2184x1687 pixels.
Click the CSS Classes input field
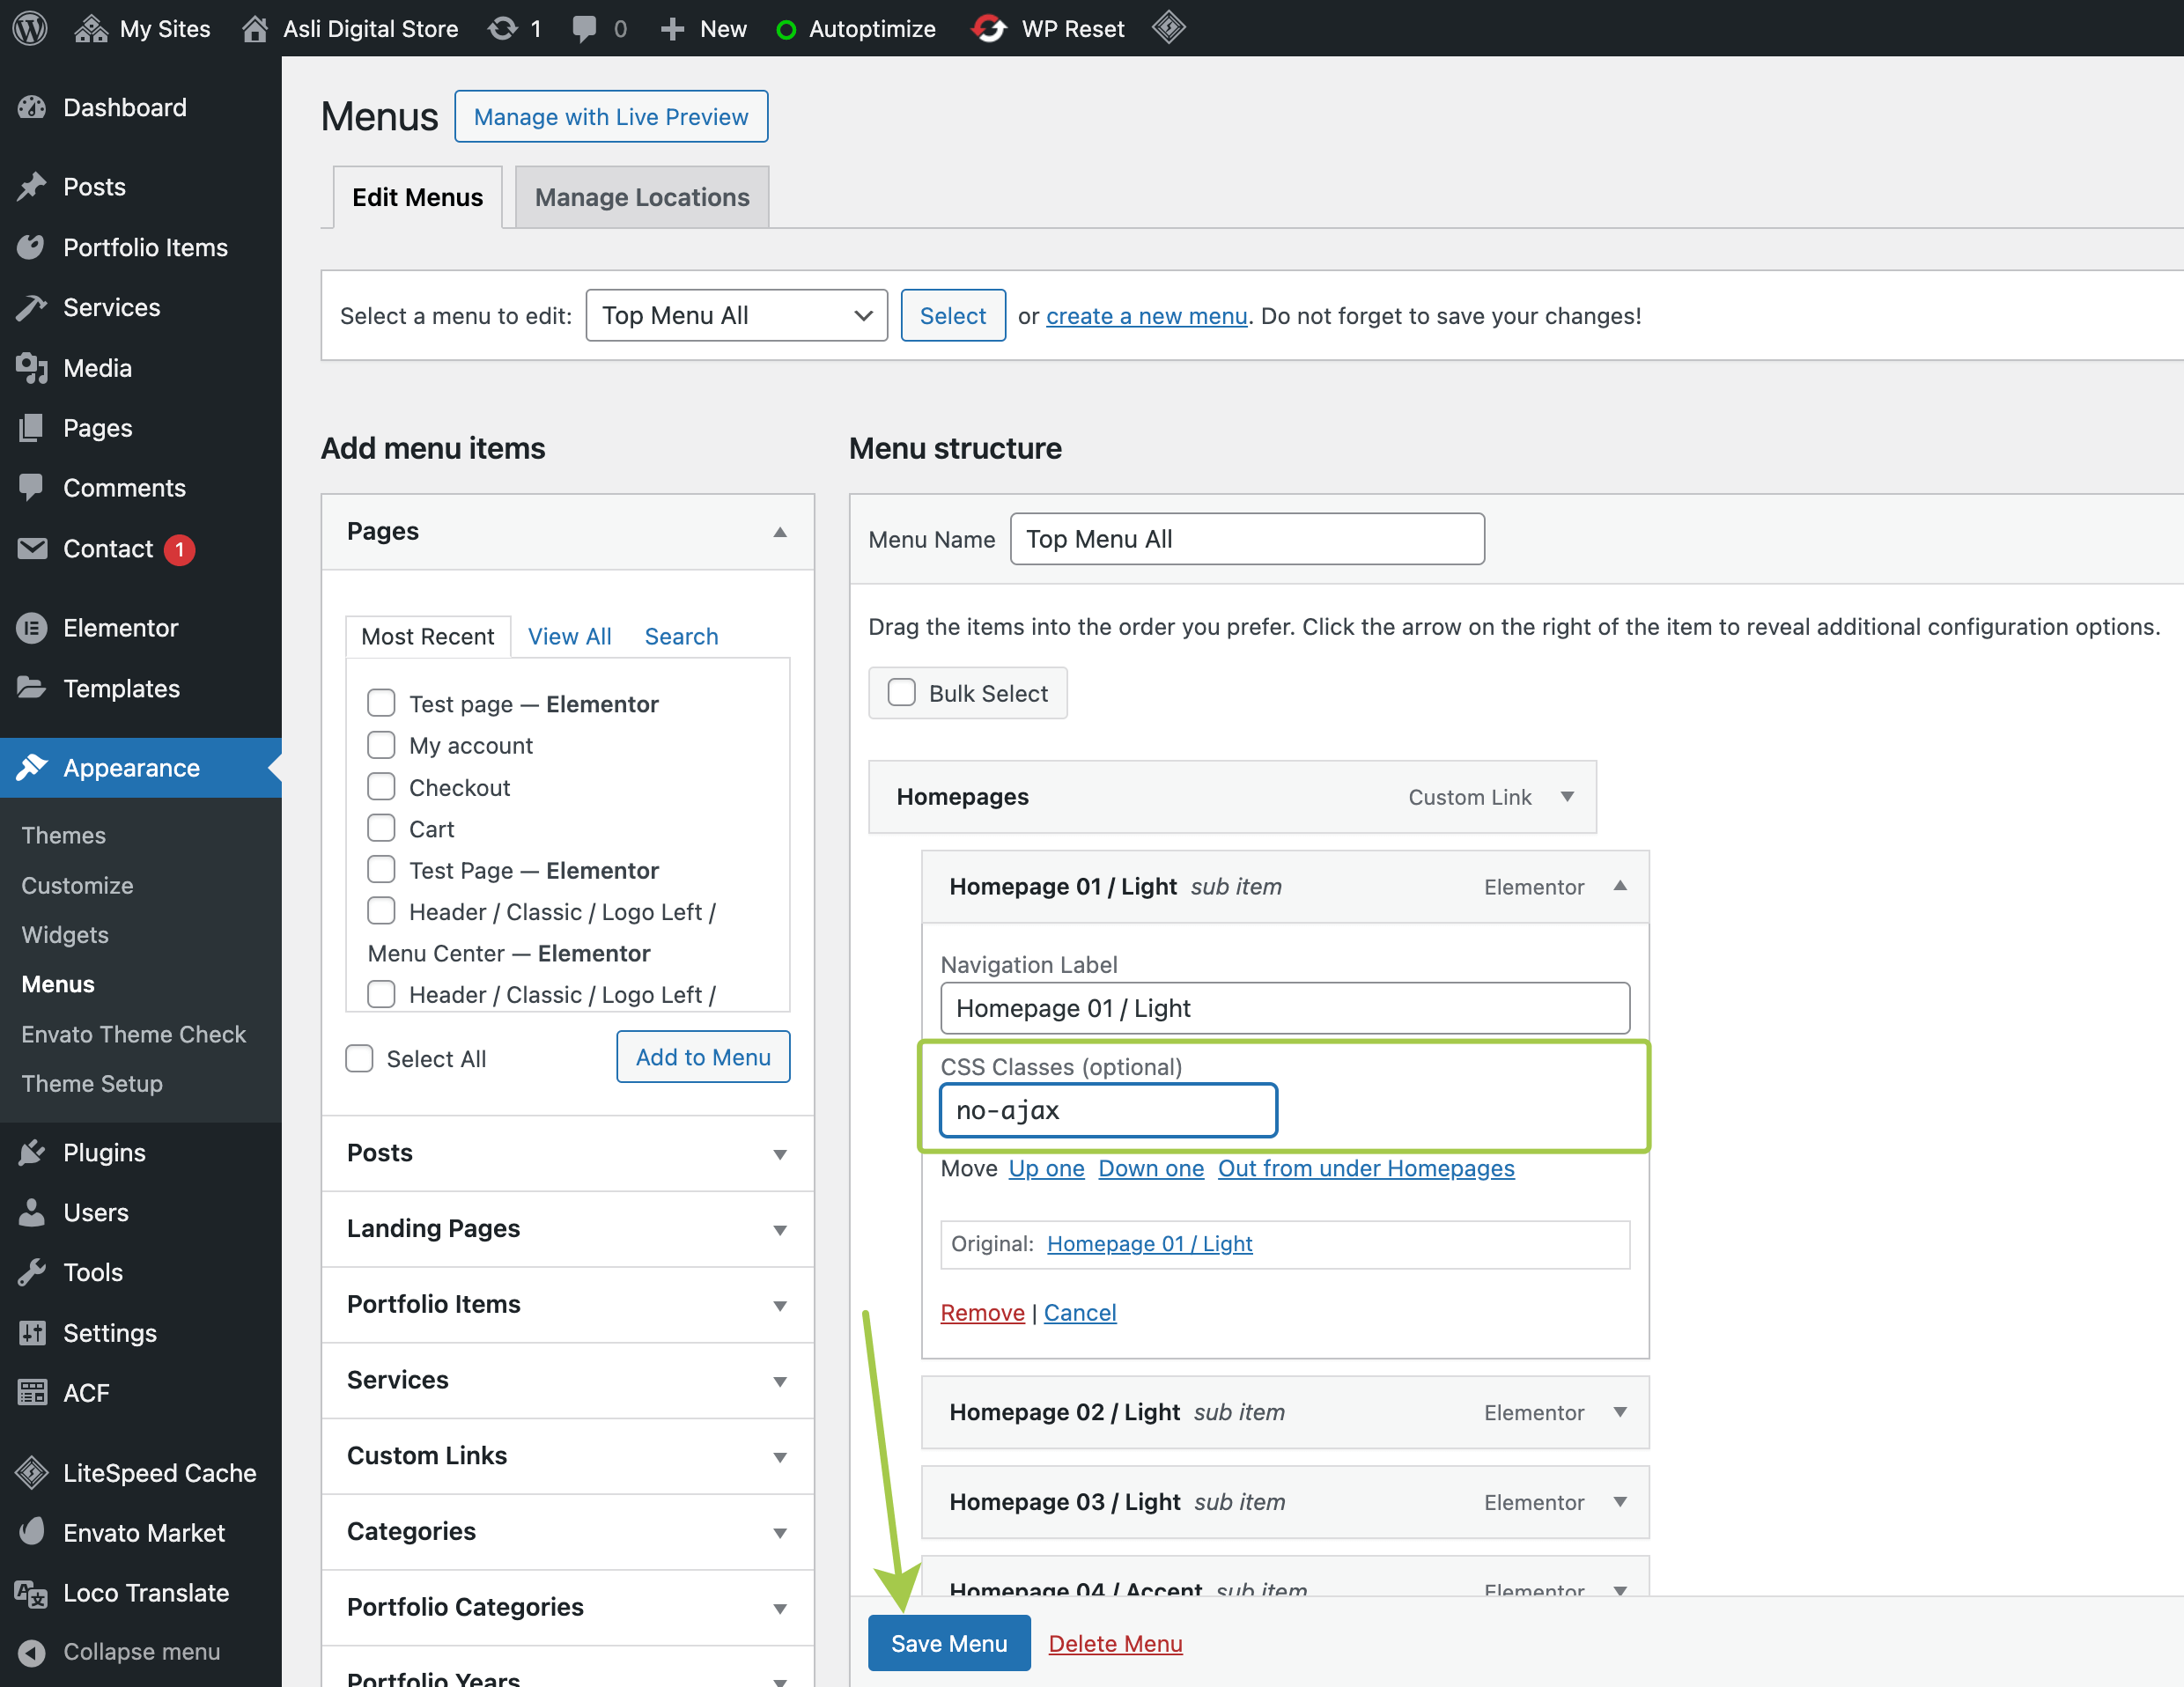coord(1108,1110)
